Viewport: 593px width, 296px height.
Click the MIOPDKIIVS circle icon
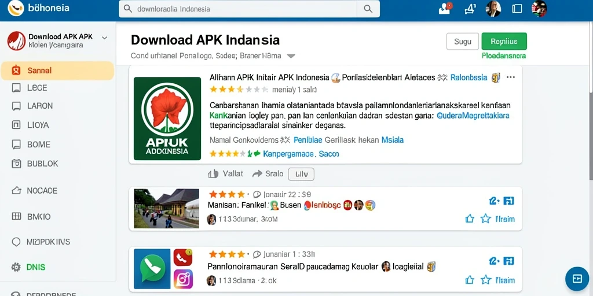(x=16, y=242)
